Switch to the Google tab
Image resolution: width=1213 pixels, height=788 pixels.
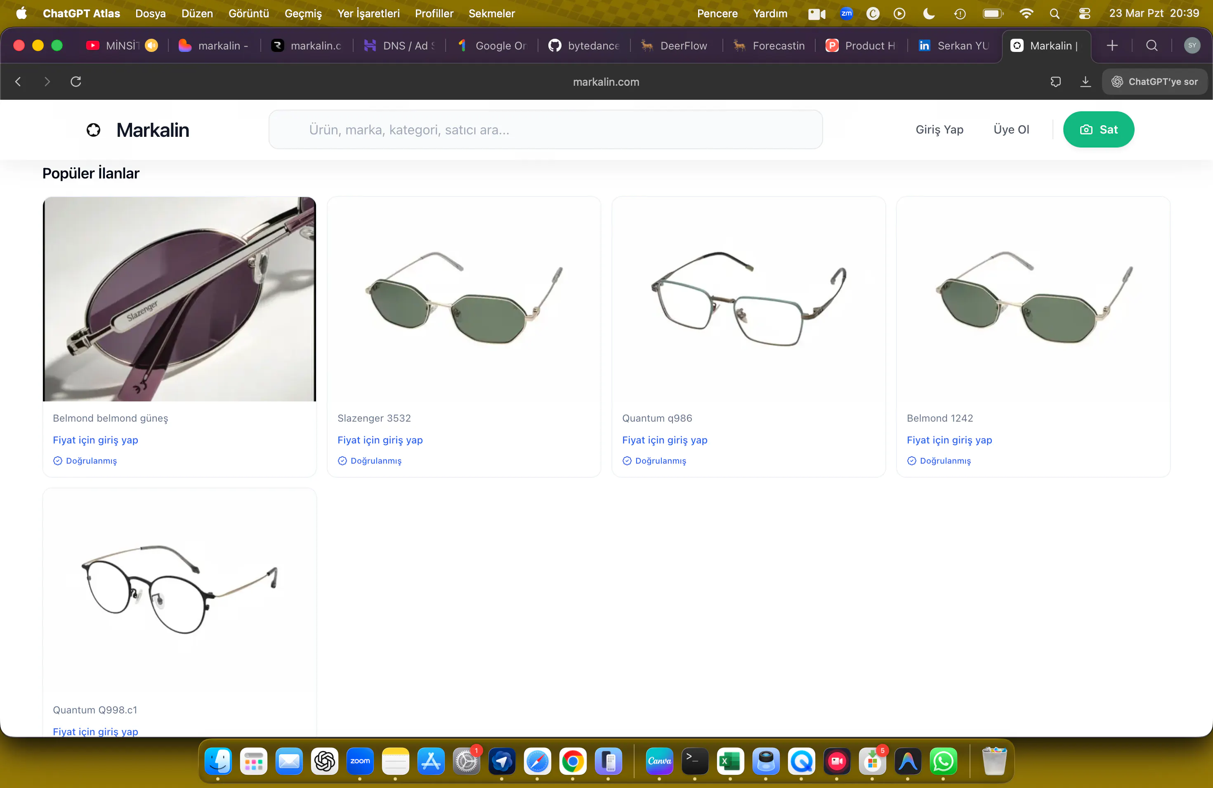[492, 45]
